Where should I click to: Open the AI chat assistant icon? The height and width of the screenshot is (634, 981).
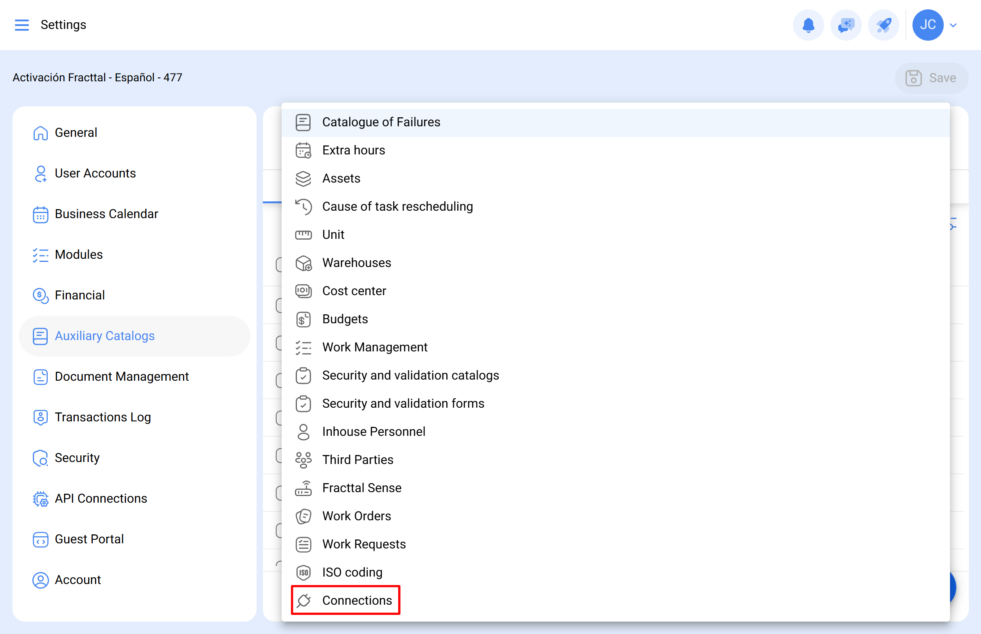tap(845, 25)
